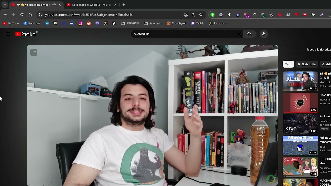The width and height of the screenshot is (331, 186).
Task: Open the Succubusstop short thumbnail 1:41
Action: pos(300,167)
